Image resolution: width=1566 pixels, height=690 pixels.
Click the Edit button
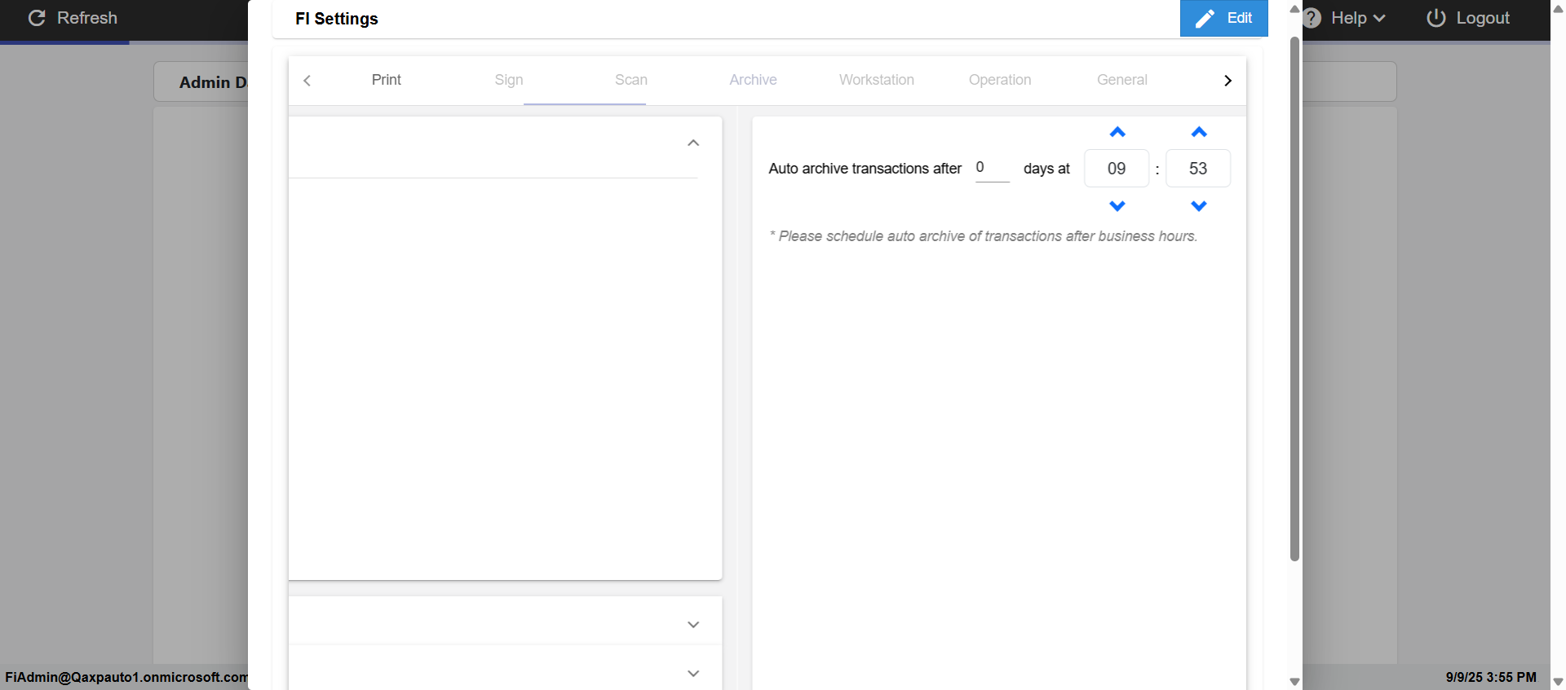(1223, 18)
